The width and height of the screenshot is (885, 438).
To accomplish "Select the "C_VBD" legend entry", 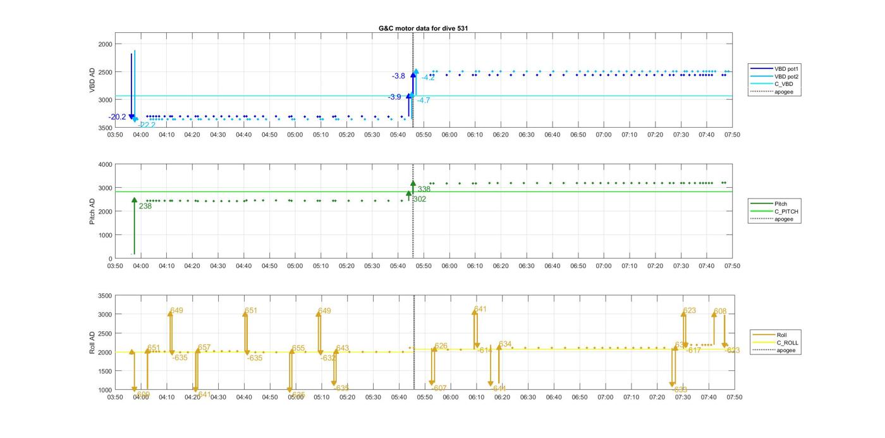I will pos(772,83).
